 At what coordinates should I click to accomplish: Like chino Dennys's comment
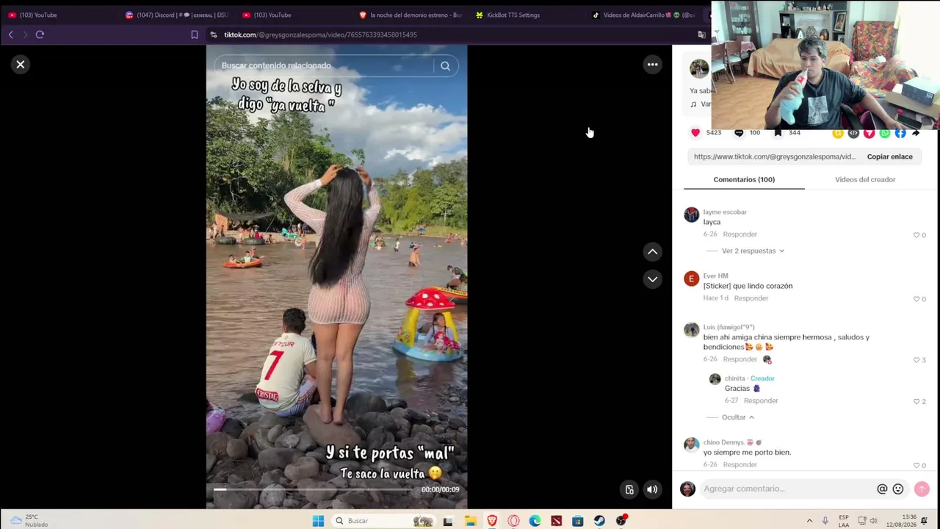916,465
